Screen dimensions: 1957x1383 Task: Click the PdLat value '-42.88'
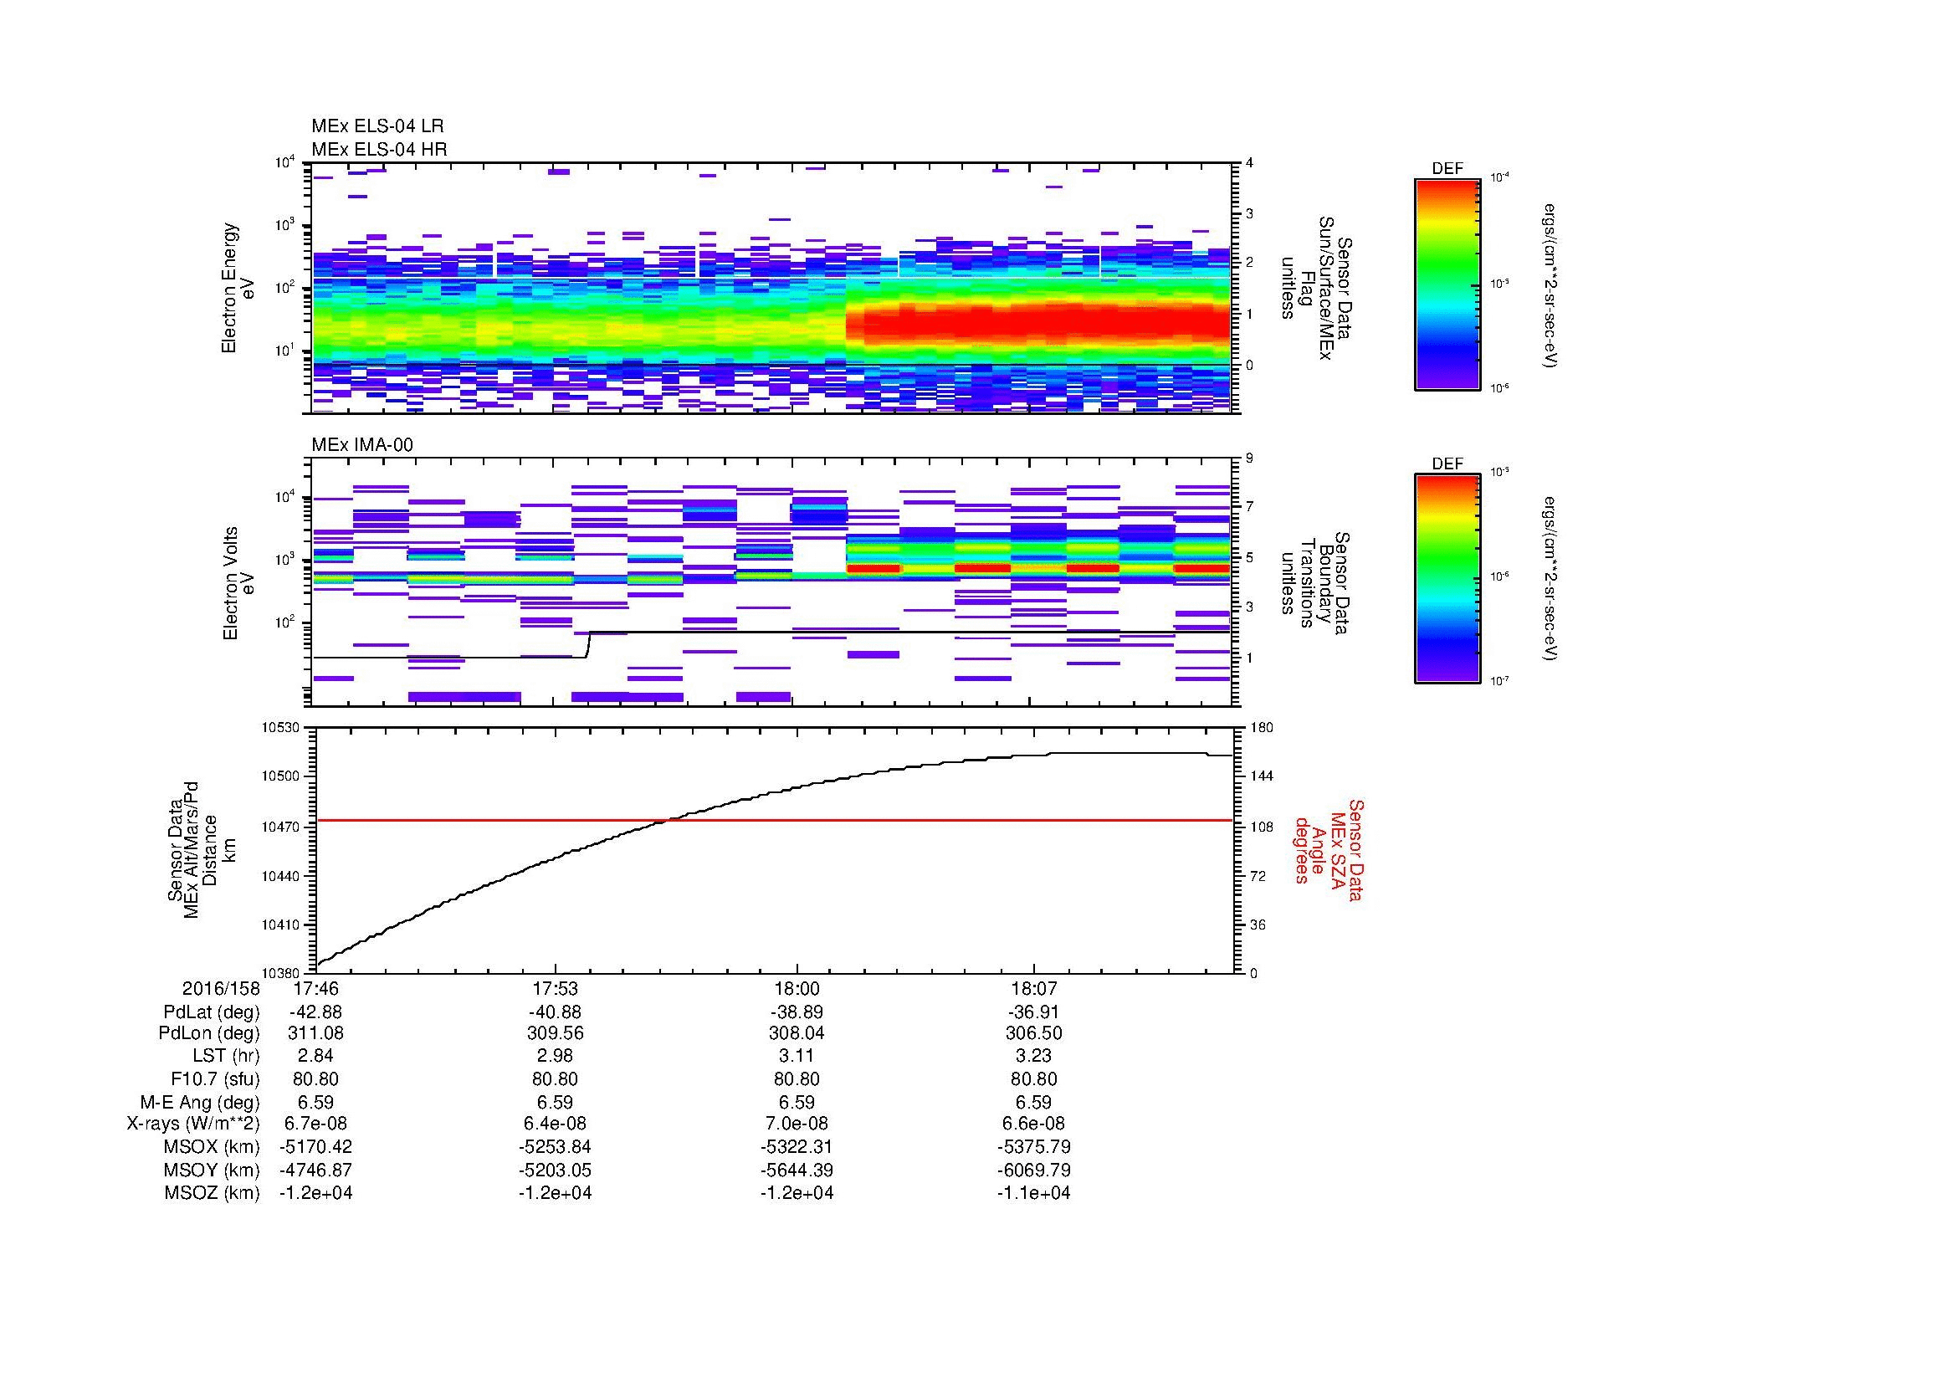[315, 1012]
